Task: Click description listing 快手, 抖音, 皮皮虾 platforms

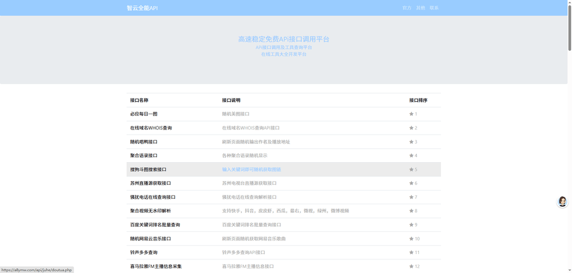Action: 285,211
